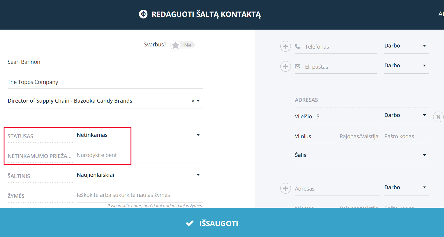Click the target icon beside the page title
Screen dimensions: 444x237
pos(143,14)
